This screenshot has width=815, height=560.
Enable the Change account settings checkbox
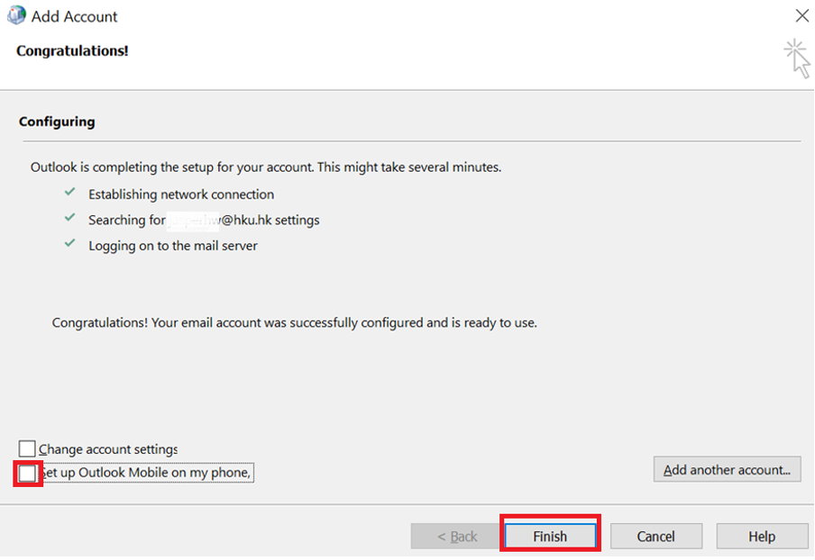[26, 447]
